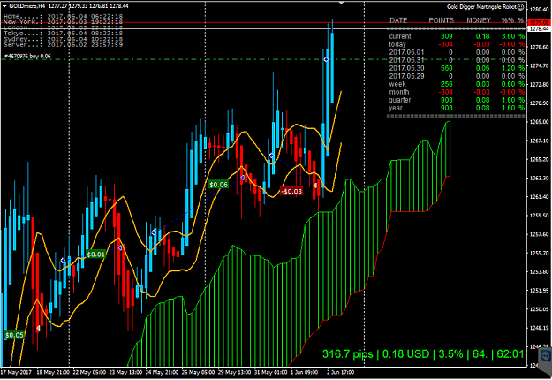Click the #4670976 buy 0.06 order label

coord(27,56)
